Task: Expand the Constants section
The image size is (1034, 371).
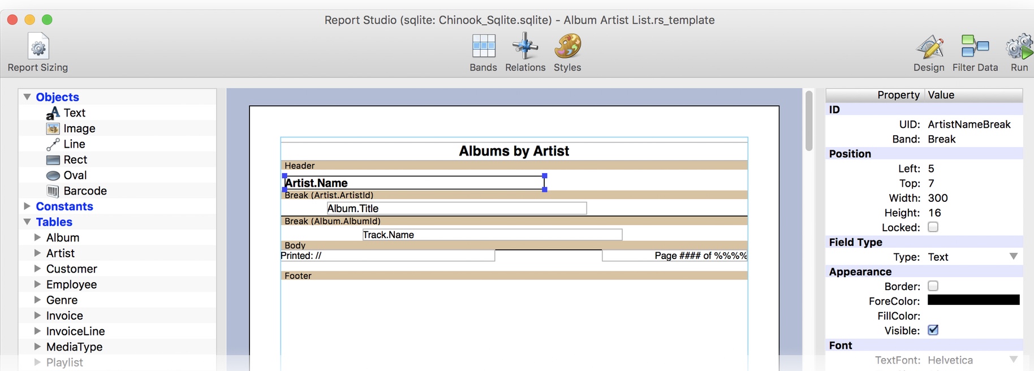Action: [27, 206]
